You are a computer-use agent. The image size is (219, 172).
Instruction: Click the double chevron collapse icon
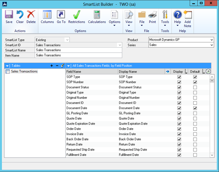[208, 71]
